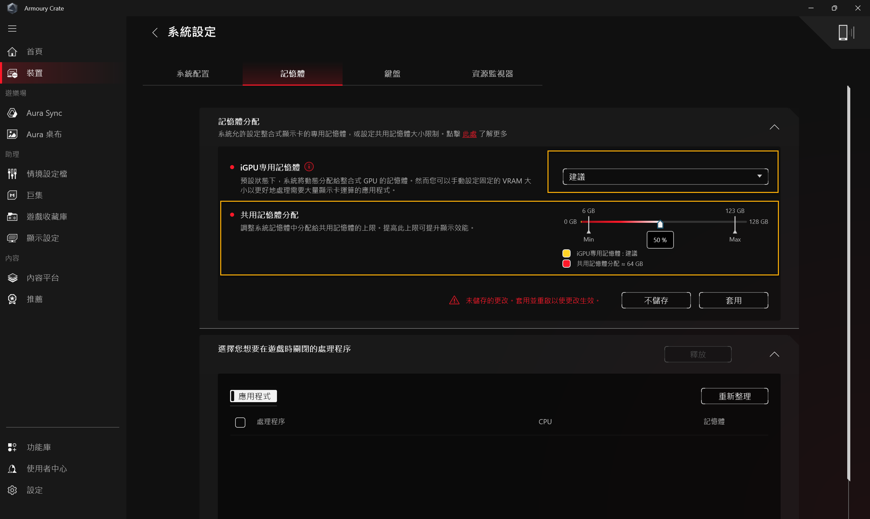This screenshot has height=519, width=870.
Task: Switch to the 資源監視器 tab
Action: (x=492, y=74)
